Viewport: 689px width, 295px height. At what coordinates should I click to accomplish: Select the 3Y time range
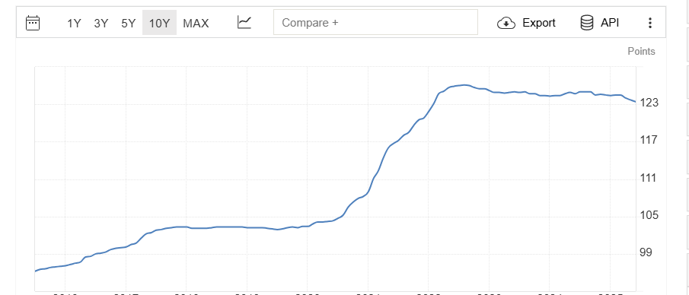pos(101,24)
